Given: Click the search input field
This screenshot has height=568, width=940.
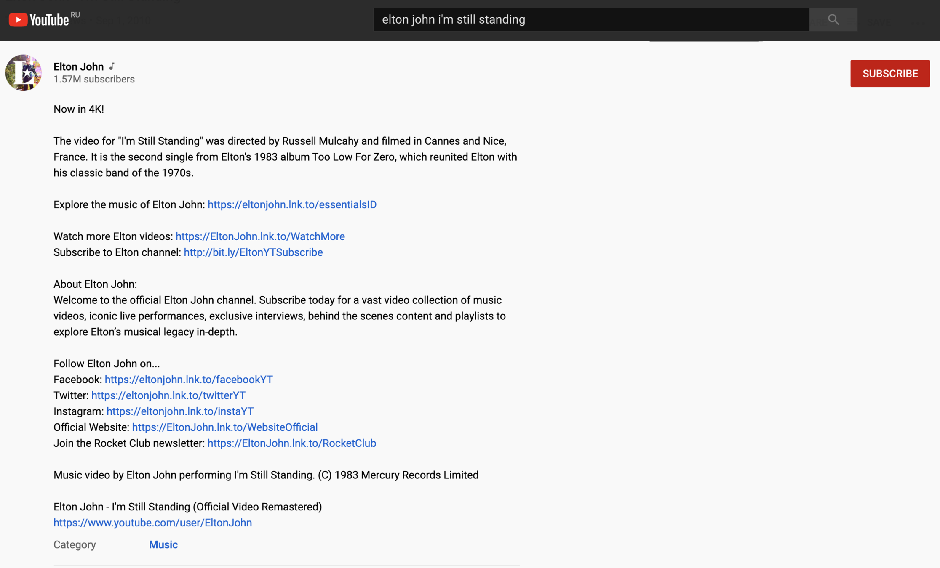Looking at the screenshot, I should (x=590, y=19).
